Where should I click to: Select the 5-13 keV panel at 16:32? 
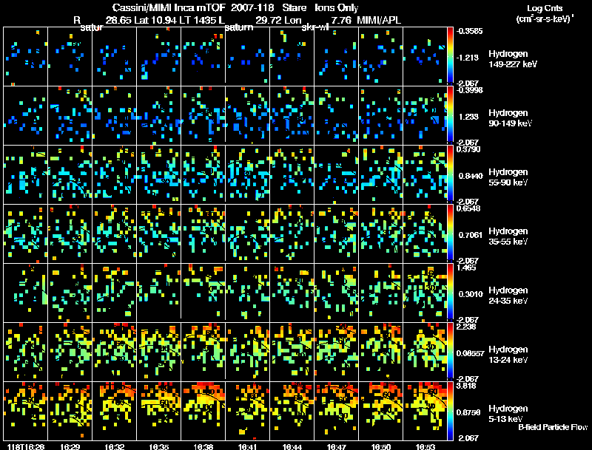(x=115, y=411)
